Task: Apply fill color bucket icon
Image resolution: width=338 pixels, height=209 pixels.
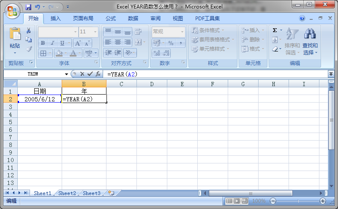Action: [x=59, y=53]
